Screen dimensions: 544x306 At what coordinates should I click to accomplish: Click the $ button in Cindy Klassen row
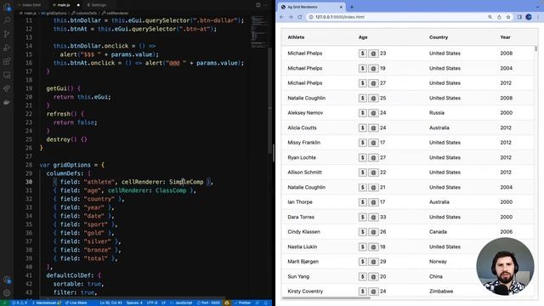click(363, 232)
